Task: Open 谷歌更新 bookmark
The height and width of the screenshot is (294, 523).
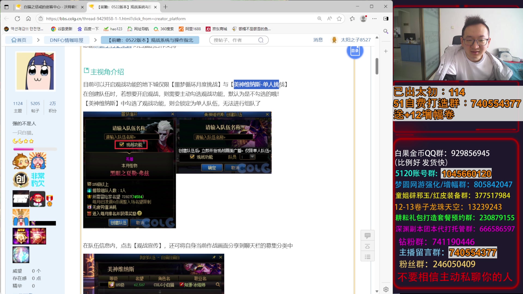Action: [x=62, y=29]
